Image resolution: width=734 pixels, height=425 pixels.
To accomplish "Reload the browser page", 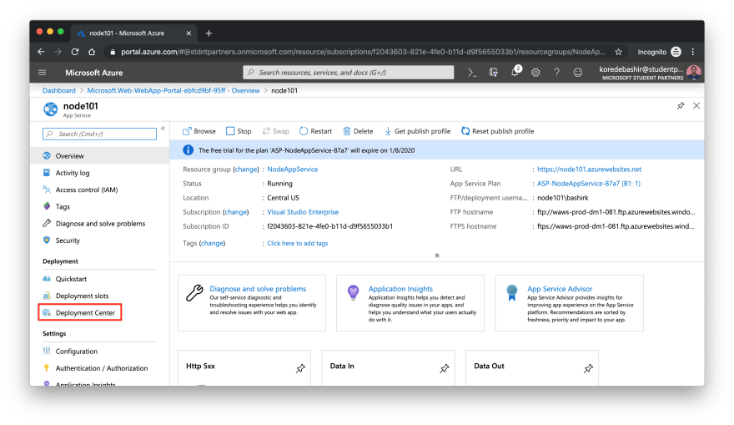I will (x=75, y=52).
